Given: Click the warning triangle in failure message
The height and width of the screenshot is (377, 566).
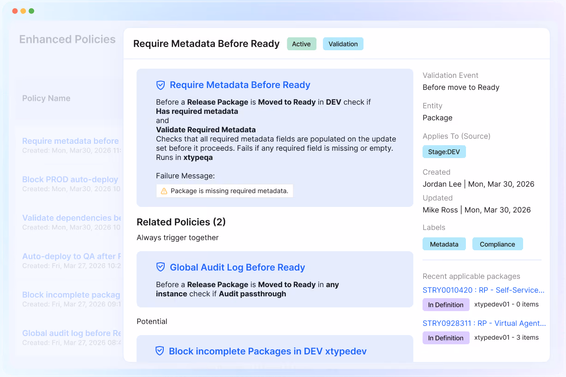Looking at the screenshot, I should click(164, 191).
